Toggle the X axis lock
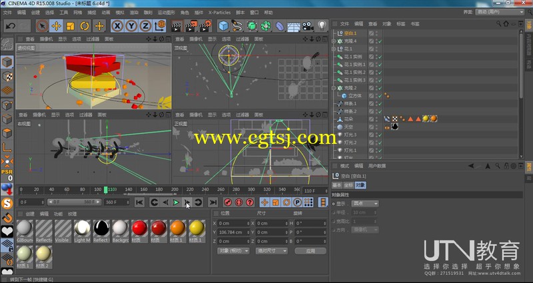Image resolution: width=533 pixels, height=283 pixels. (117, 26)
